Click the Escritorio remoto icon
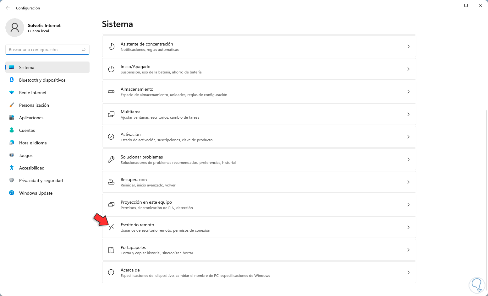The image size is (488, 296). [x=111, y=227]
